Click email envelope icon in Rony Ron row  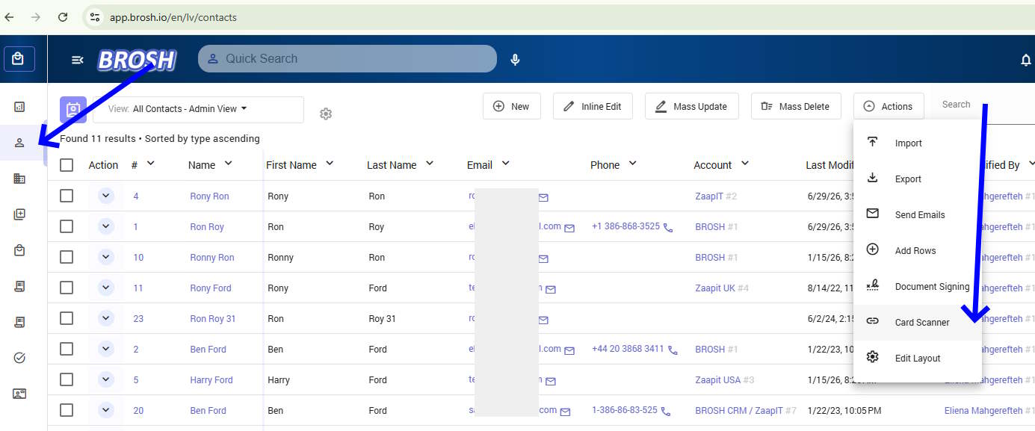(543, 197)
